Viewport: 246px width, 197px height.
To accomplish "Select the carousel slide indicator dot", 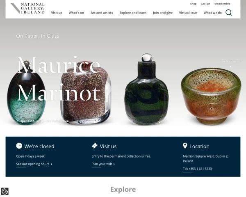I will [x=230, y=66].
